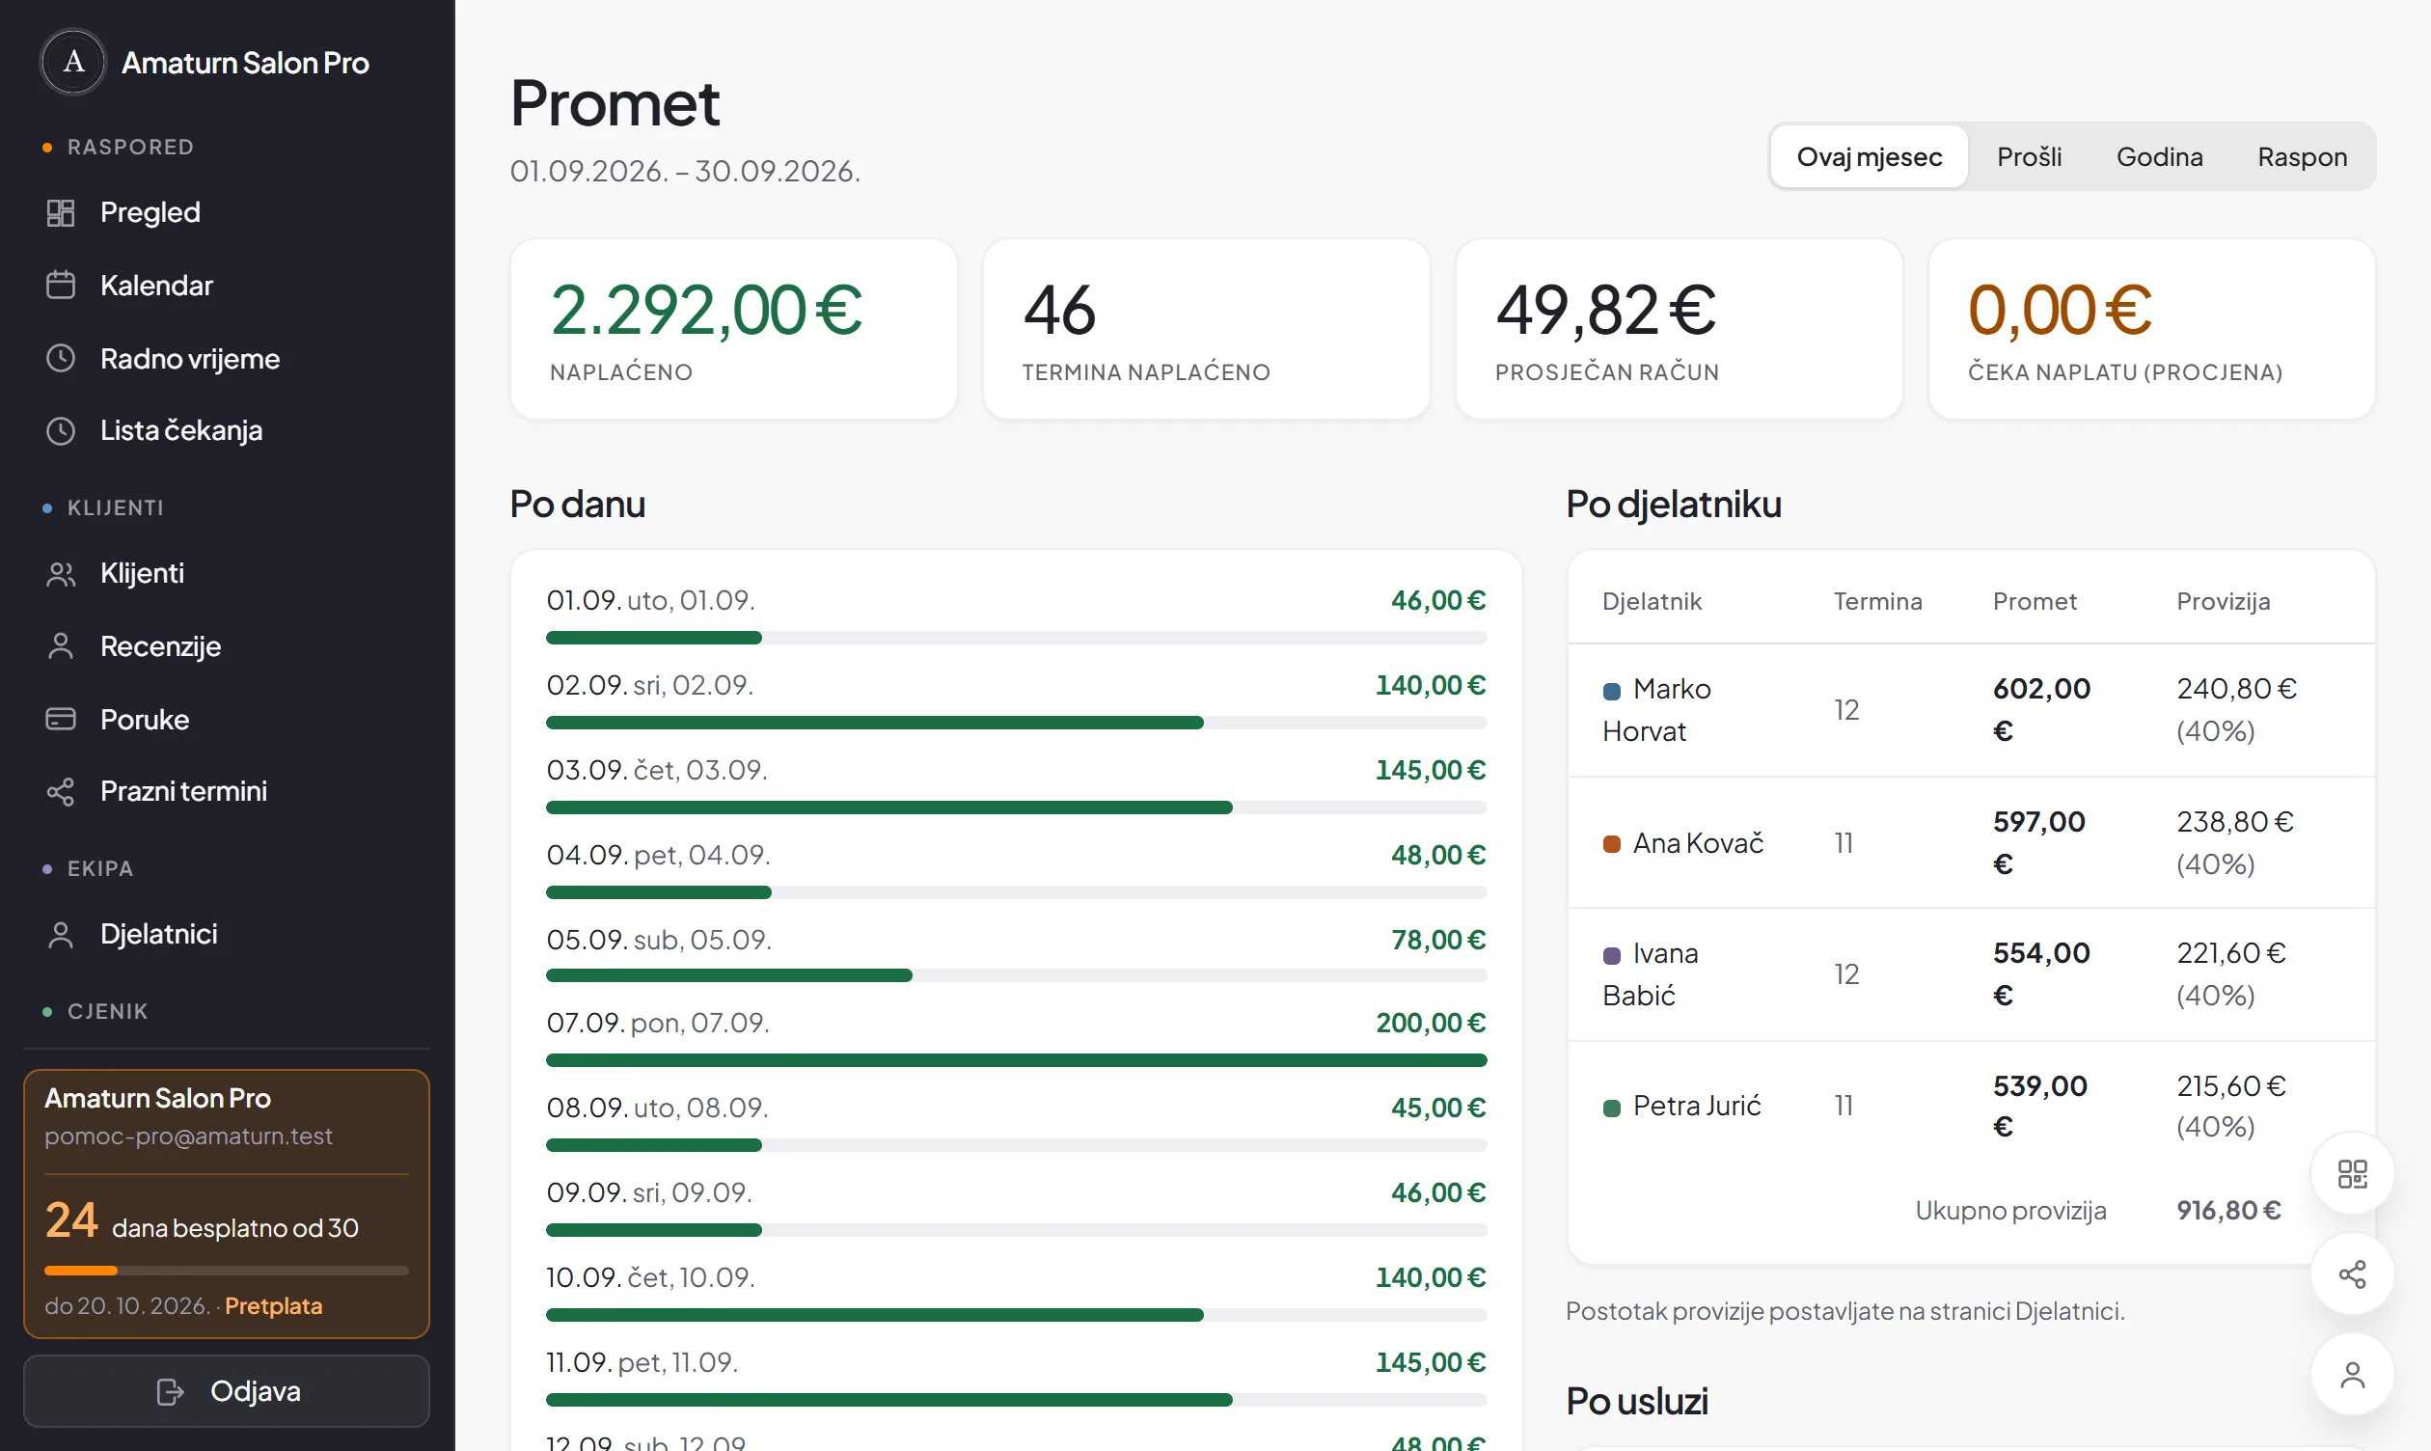Go to Lista čekanja page
Screen dimensions: 2431x1451
point(227,431)
